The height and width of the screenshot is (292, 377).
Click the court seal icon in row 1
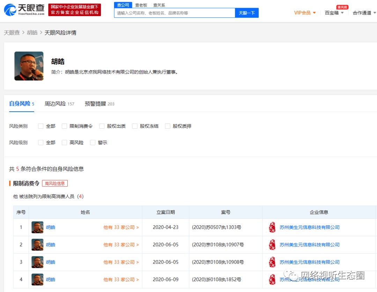pyautogui.click(x=272, y=227)
